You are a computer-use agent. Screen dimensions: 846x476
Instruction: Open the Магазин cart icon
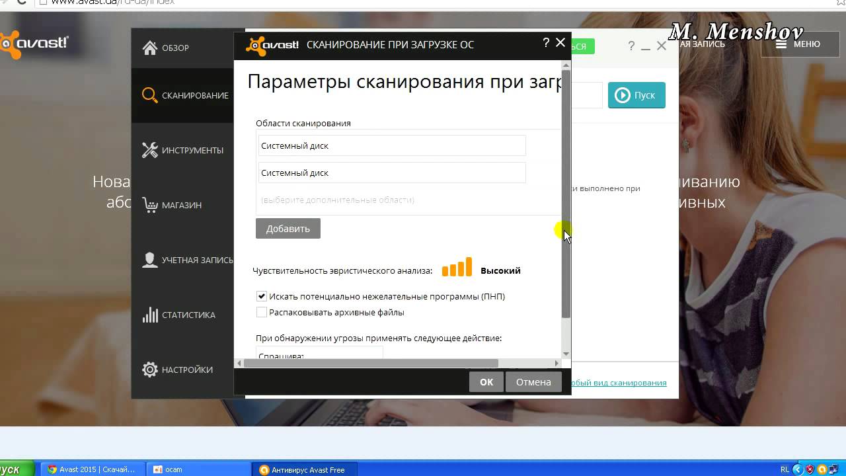coord(150,205)
